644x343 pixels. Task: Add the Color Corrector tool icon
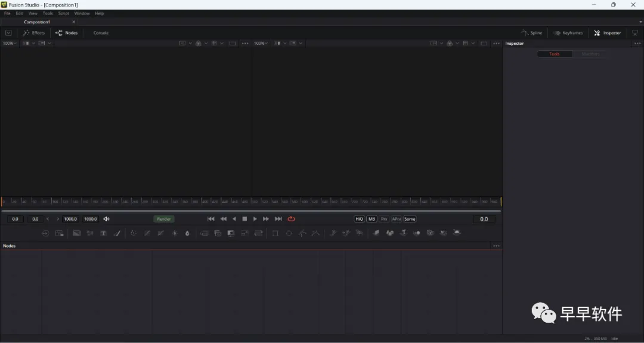(x=134, y=233)
